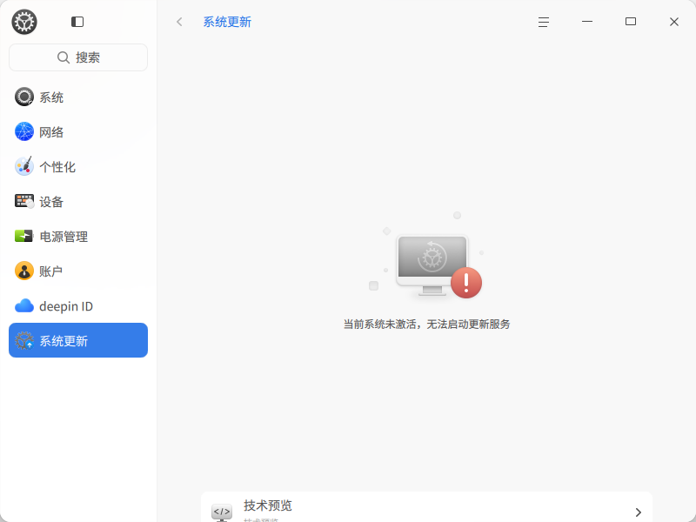The width and height of the screenshot is (696, 522).
Task: Open the 技术预览 entry
Action: (426, 507)
